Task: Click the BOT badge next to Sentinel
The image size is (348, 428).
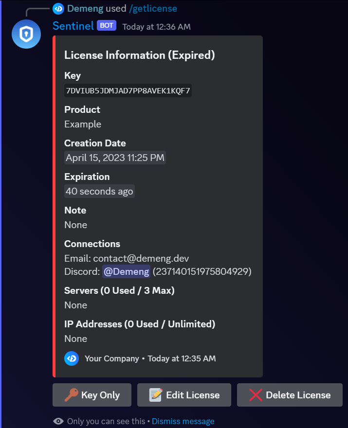Action: click(x=106, y=25)
